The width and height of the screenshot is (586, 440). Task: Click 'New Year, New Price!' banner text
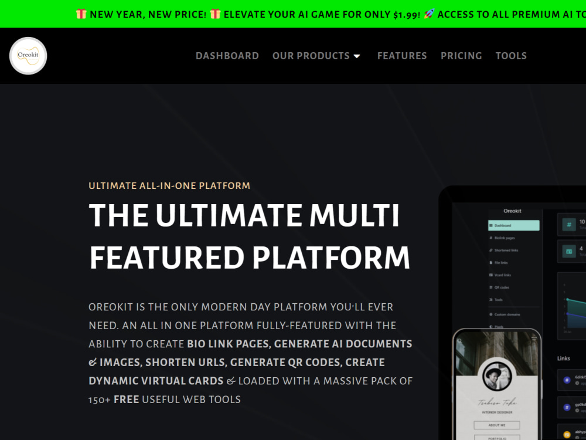pos(148,15)
